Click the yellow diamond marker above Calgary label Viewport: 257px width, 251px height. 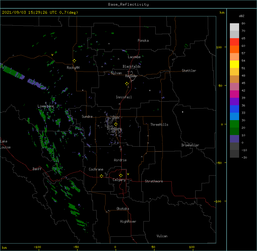coord(121,176)
